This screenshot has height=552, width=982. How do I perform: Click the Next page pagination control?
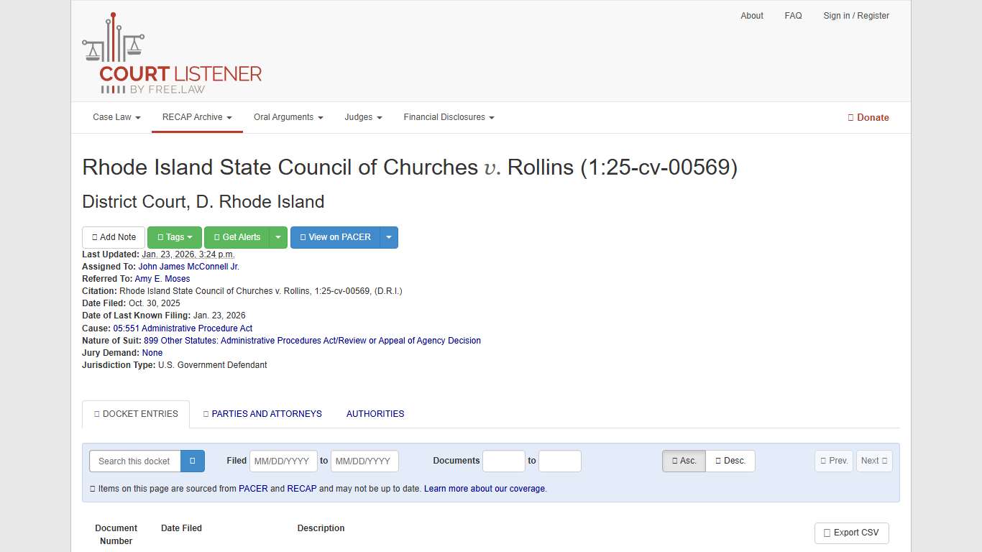[x=874, y=461]
